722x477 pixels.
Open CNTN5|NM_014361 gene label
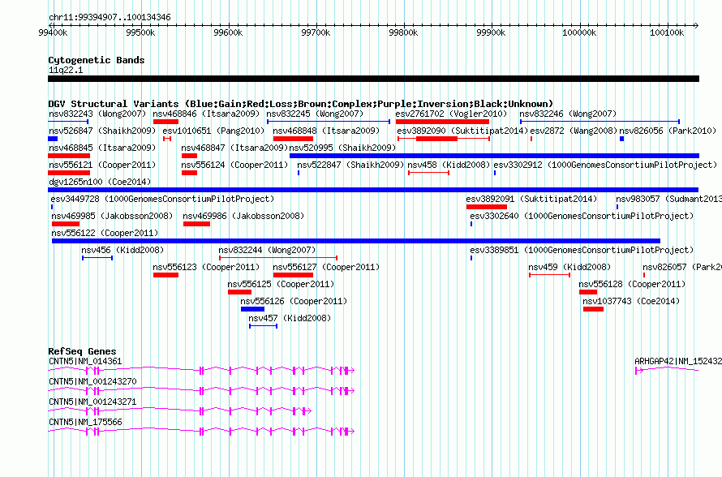point(85,362)
